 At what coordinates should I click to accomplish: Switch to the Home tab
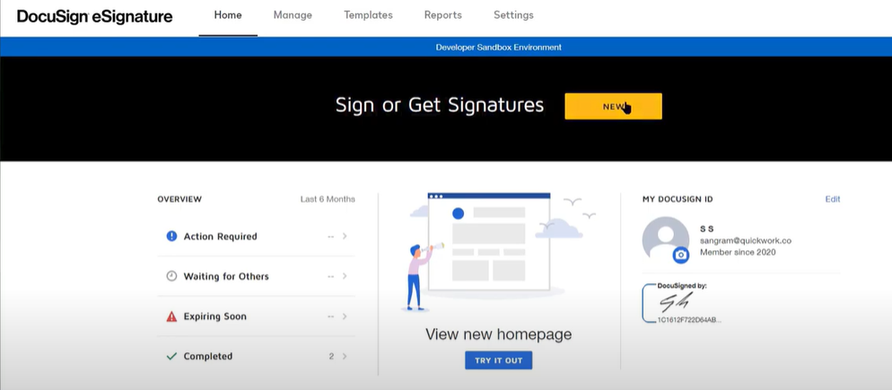(228, 15)
